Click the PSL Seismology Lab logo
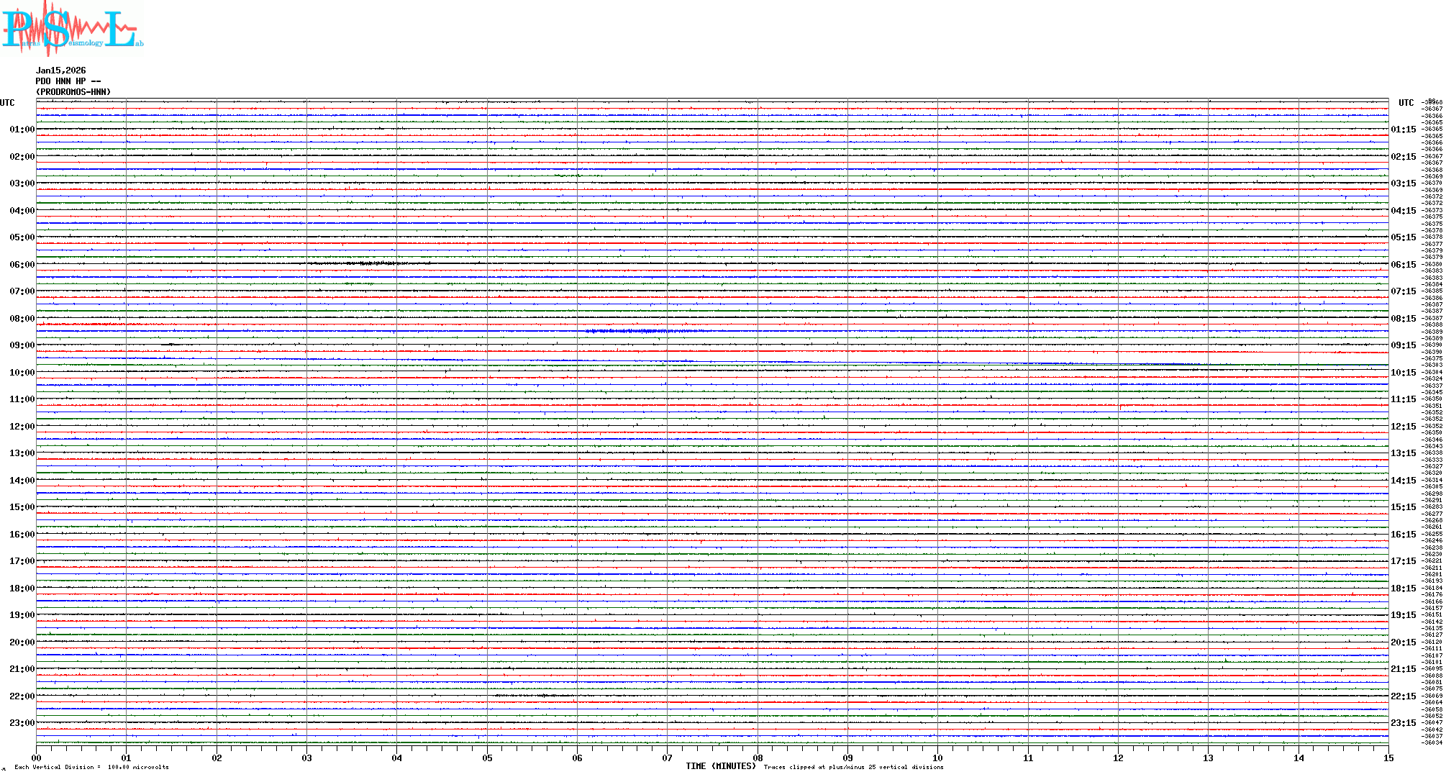This screenshot has height=777, width=1446. point(71,29)
